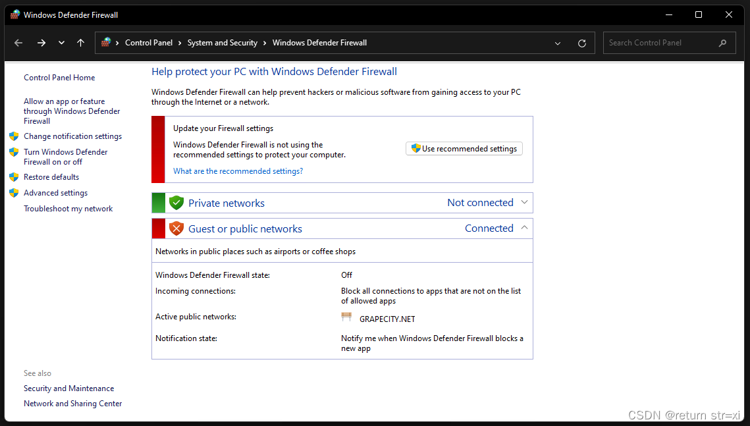Click the refresh icon in the address bar
The image size is (750, 426).
(582, 42)
